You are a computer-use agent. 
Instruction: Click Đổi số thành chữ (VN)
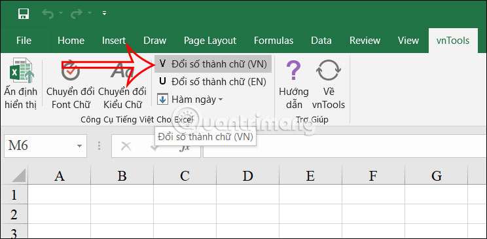(x=213, y=64)
